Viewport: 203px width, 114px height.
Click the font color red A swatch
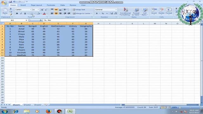(x=44, y=14)
